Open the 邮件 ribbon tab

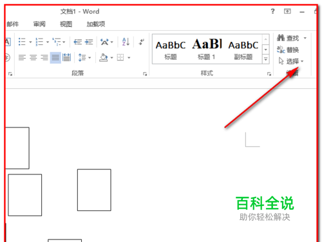point(13,24)
